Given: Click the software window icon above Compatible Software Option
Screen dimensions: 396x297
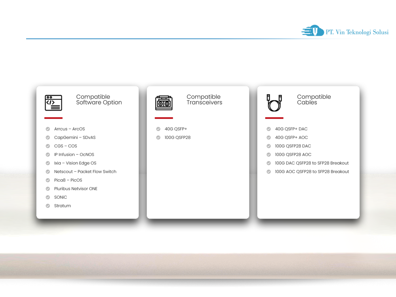Looking at the screenshot, I should click(54, 103).
